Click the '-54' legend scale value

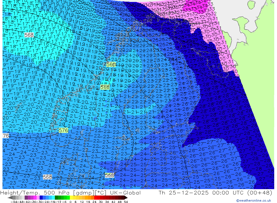[14, 202]
